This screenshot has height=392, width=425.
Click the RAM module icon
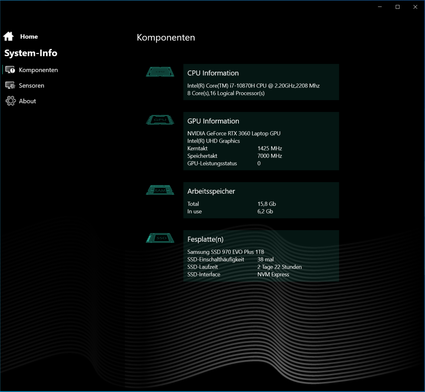click(x=160, y=190)
